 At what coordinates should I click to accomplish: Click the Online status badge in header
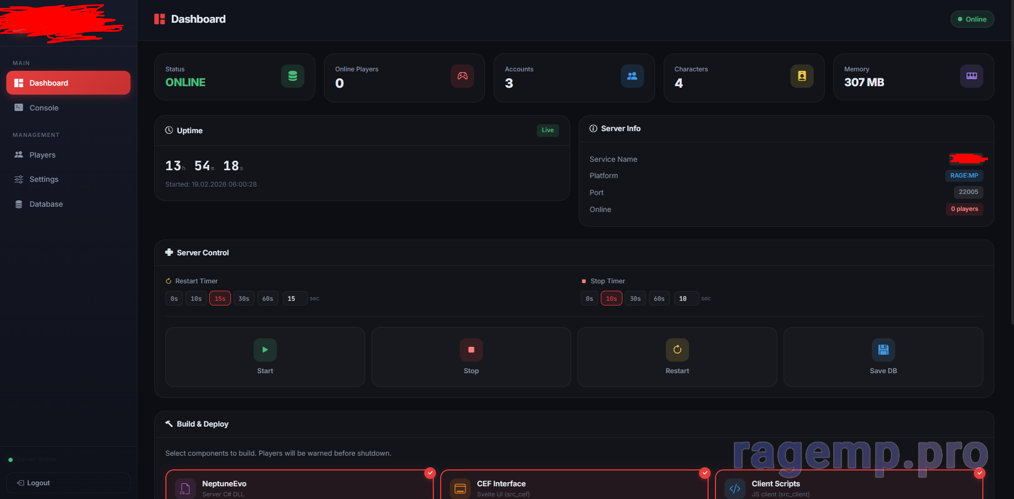click(x=972, y=19)
